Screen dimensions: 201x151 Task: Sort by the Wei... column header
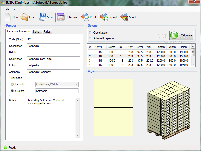(x=150, y=47)
